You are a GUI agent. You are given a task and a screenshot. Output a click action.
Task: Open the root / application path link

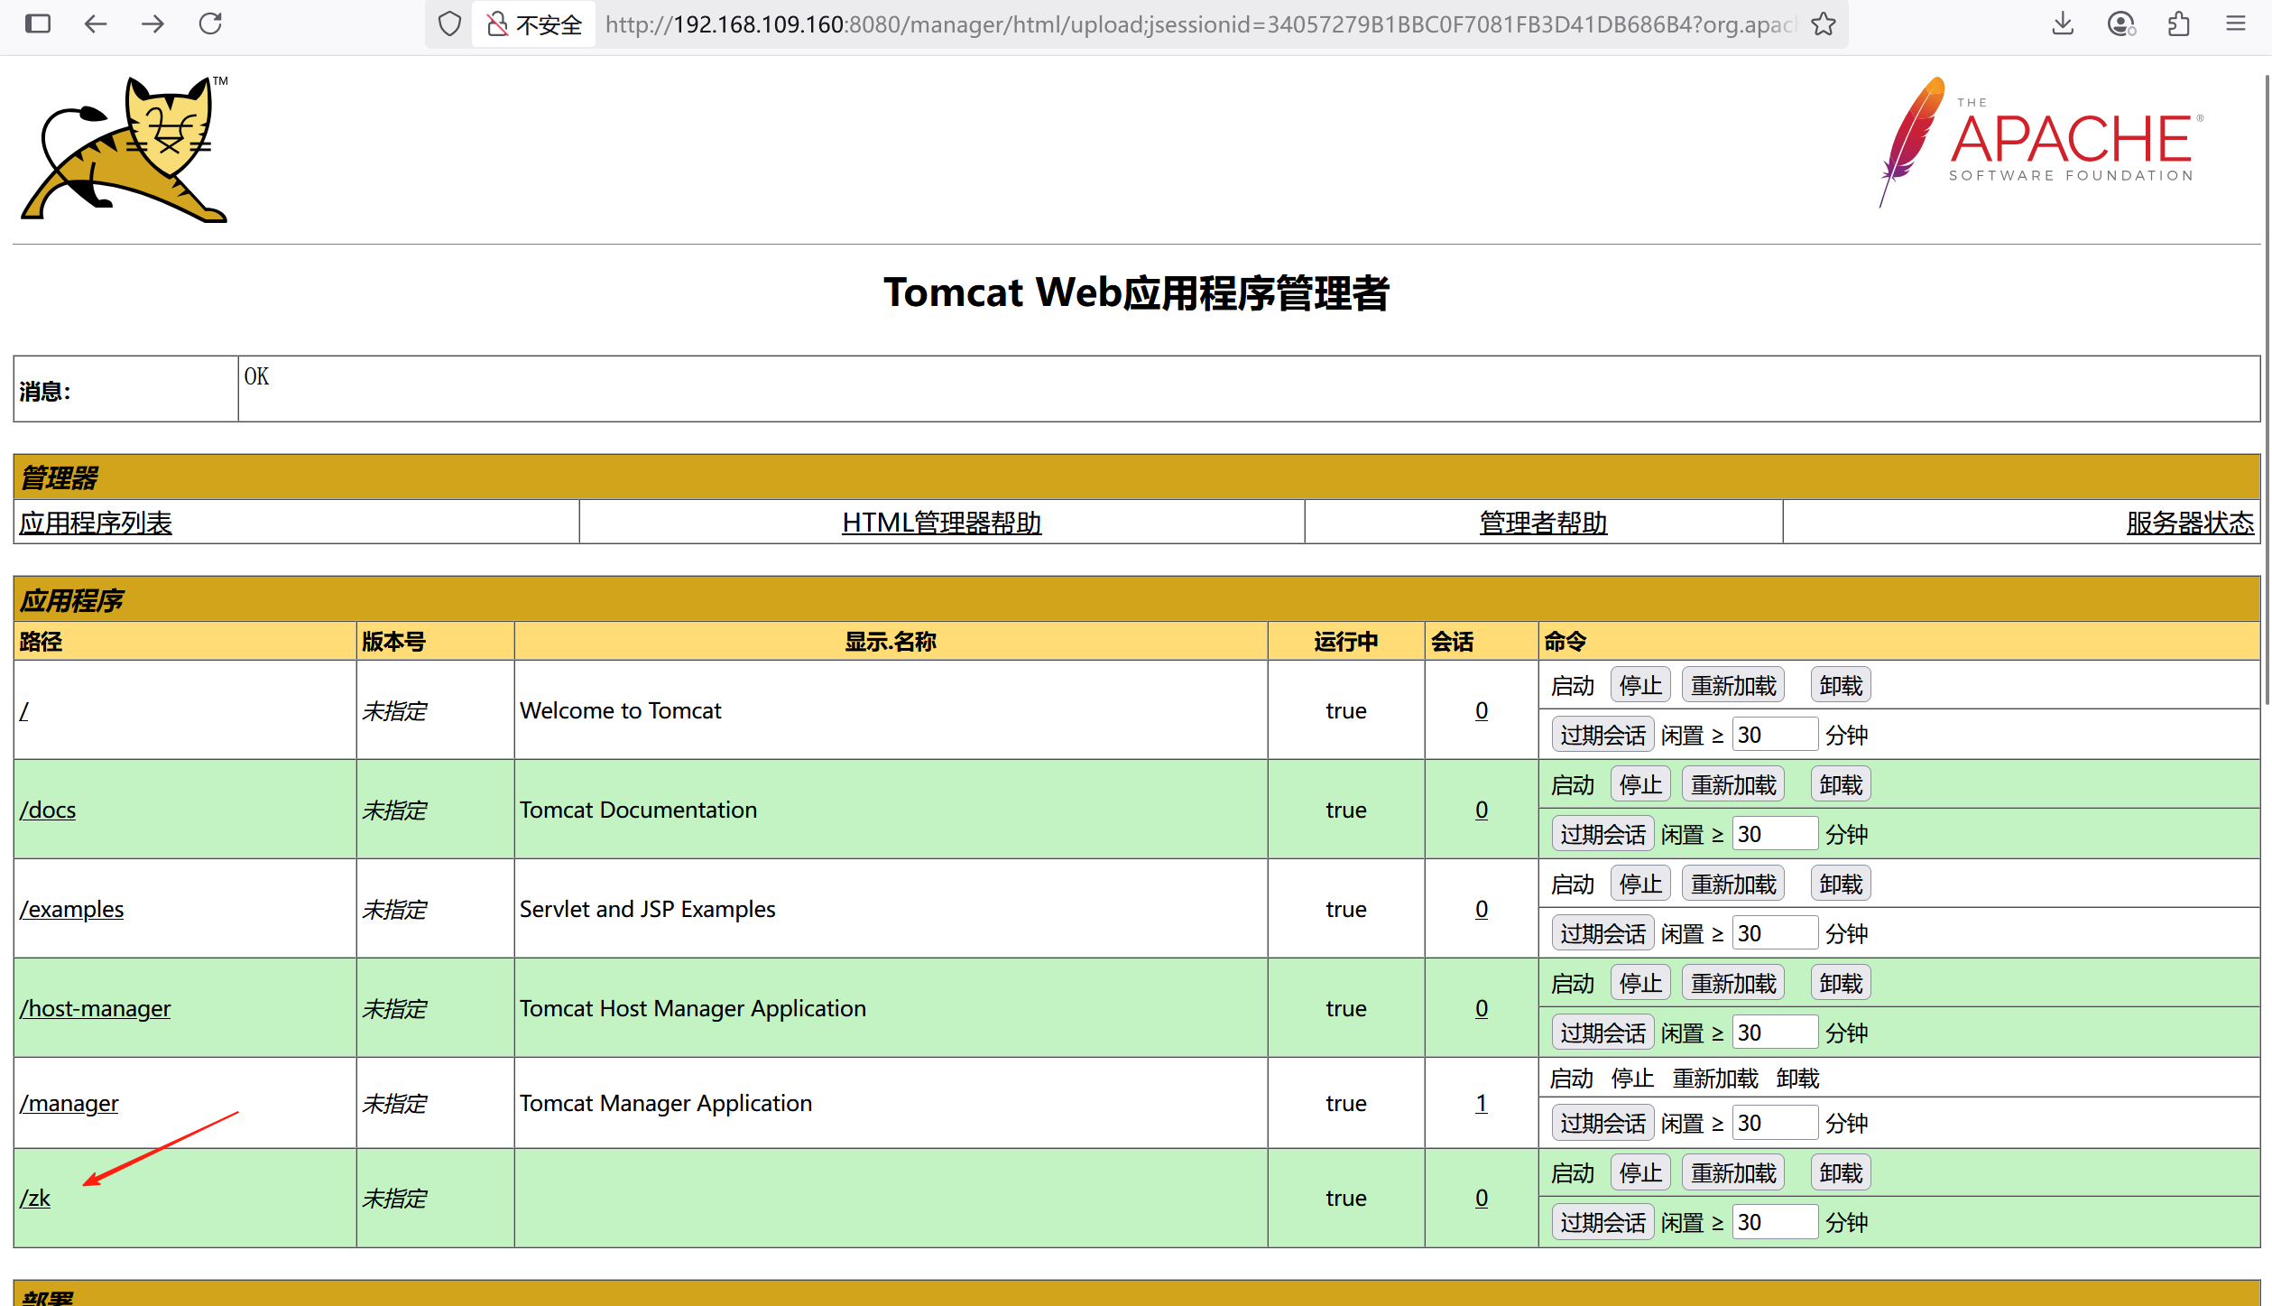pyautogui.click(x=24, y=710)
